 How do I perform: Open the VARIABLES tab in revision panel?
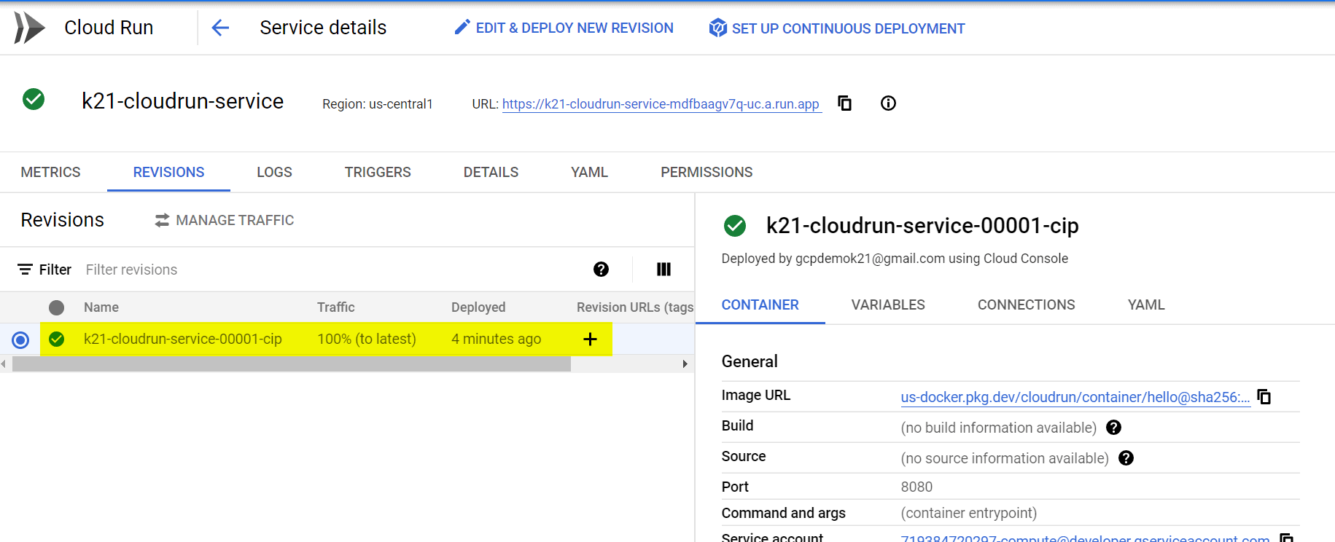click(x=888, y=305)
